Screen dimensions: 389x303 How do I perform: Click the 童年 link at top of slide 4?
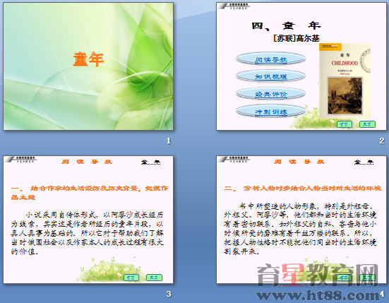click(364, 162)
